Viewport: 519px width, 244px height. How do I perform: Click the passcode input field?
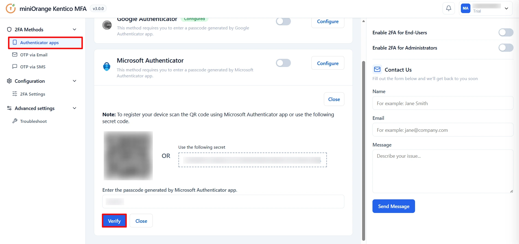click(x=223, y=202)
